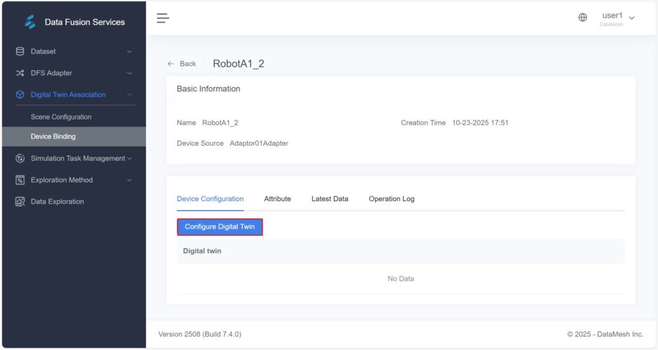This screenshot has height=350, width=658.
Task: Expand the Exploration Method chevron
Action: pos(129,180)
